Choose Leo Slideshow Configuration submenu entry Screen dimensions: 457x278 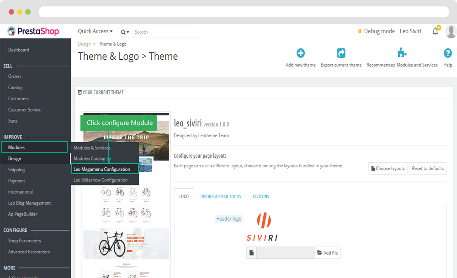click(x=101, y=180)
